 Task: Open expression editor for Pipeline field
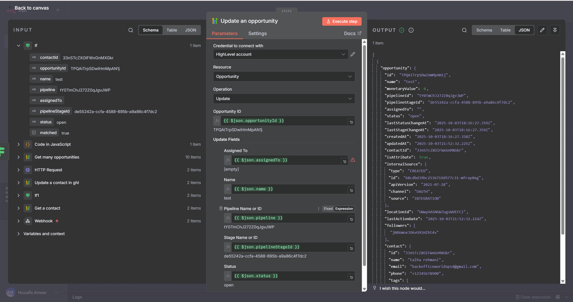[x=351, y=219]
